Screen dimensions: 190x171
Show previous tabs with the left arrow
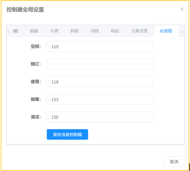tap(8, 32)
